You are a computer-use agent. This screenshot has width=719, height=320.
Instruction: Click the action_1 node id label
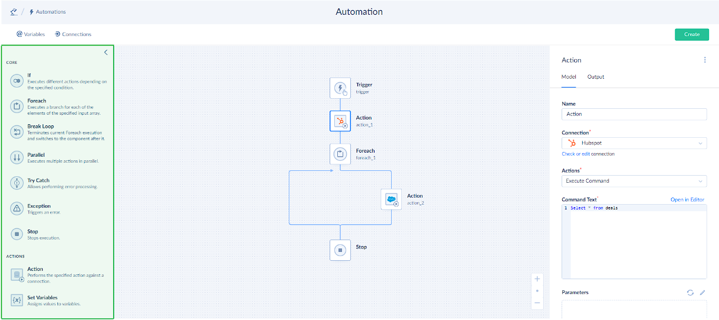click(364, 125)
